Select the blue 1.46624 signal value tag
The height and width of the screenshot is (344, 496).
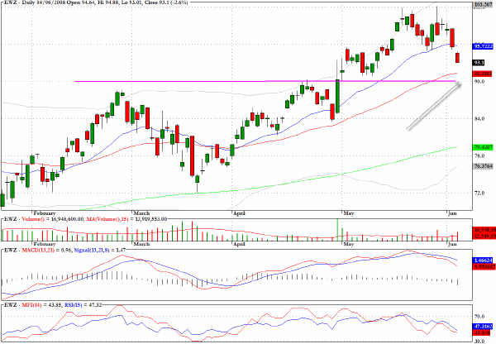(x=483, y=260)
